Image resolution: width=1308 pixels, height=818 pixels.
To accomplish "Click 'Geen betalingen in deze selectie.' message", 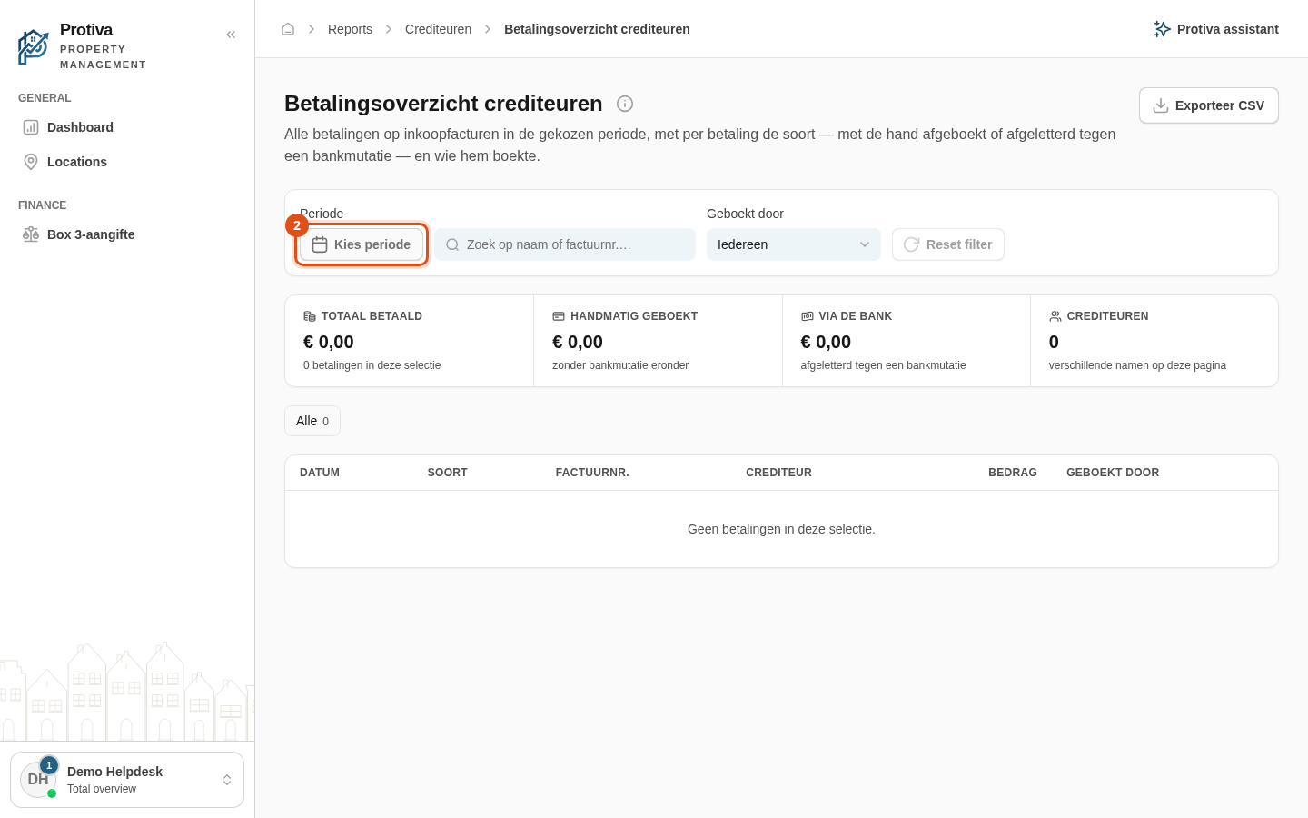I will (781, 529).
